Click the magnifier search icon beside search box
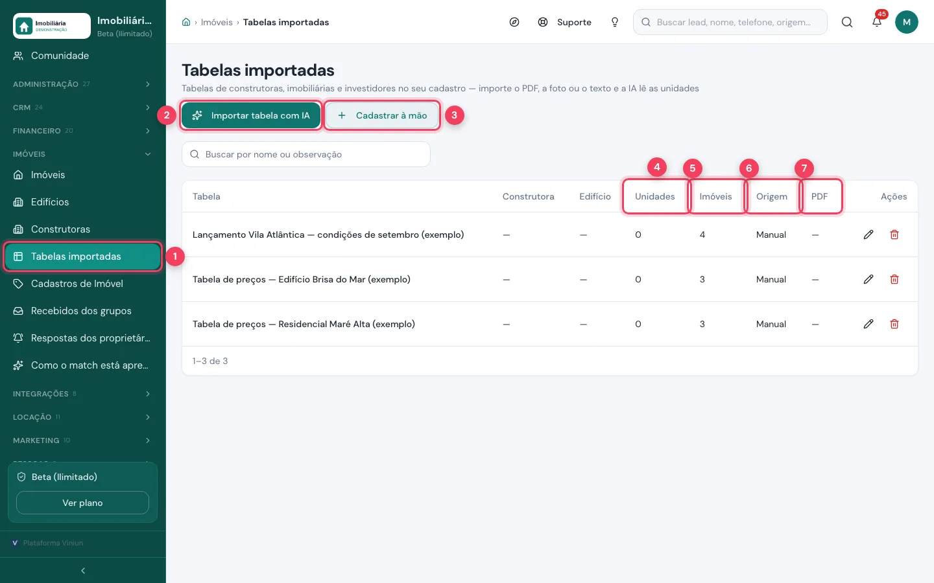 click(x=847, y=22)
